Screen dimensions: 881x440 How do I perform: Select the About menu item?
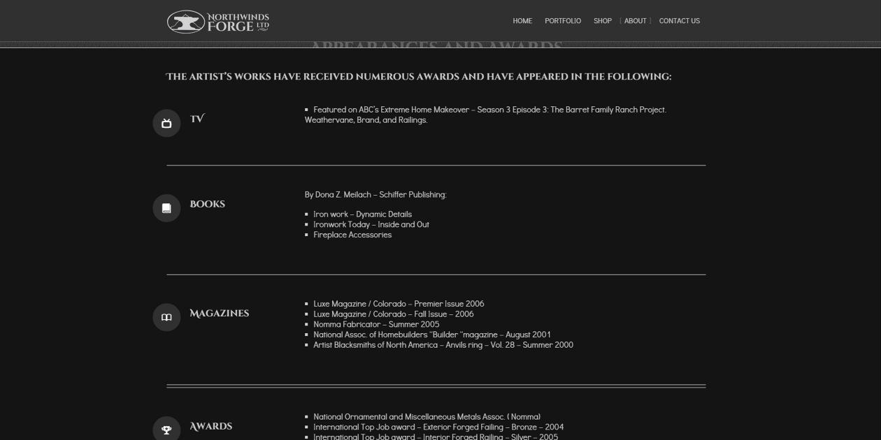point(636,21)
